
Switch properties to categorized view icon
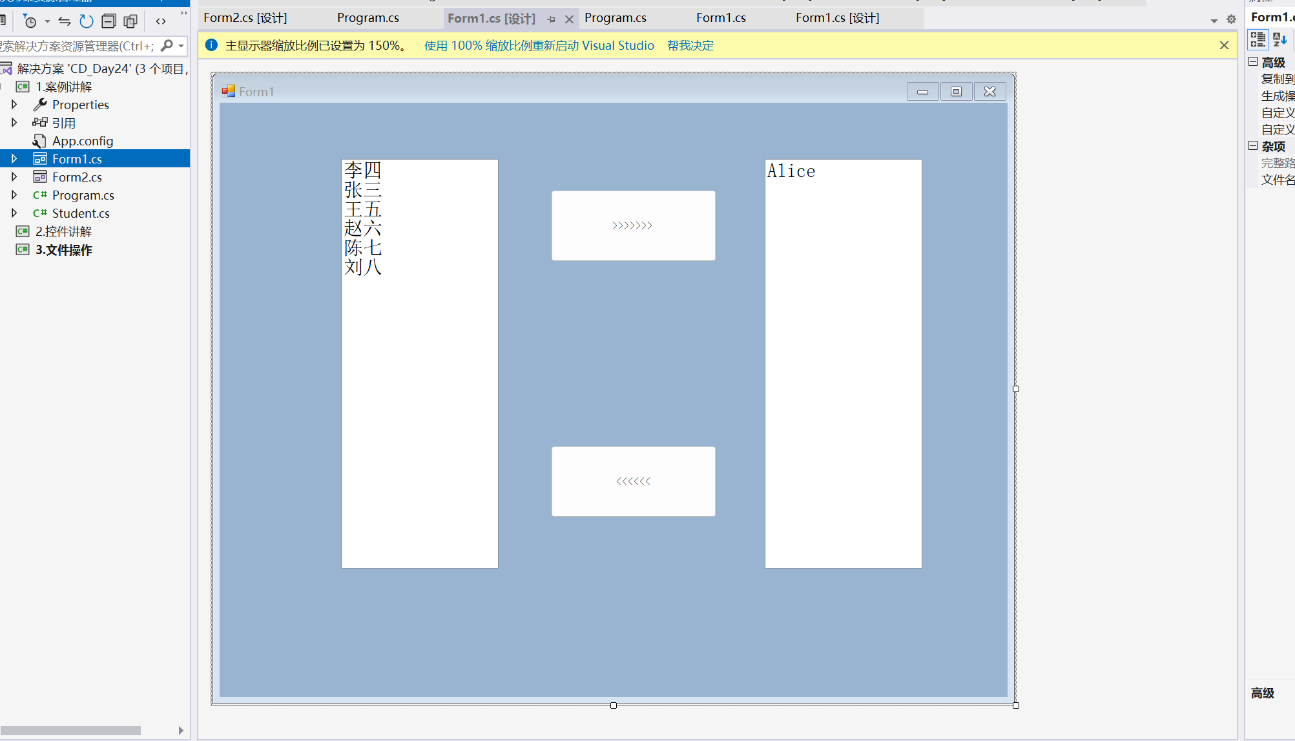(x=1258, y=40)
